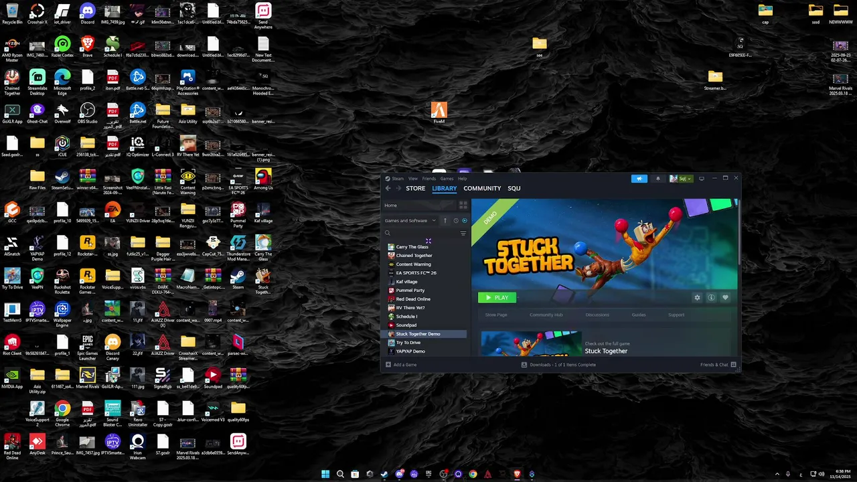Open the Friends menu in Steam
857x482 pixels.
[x=429, y=179]
